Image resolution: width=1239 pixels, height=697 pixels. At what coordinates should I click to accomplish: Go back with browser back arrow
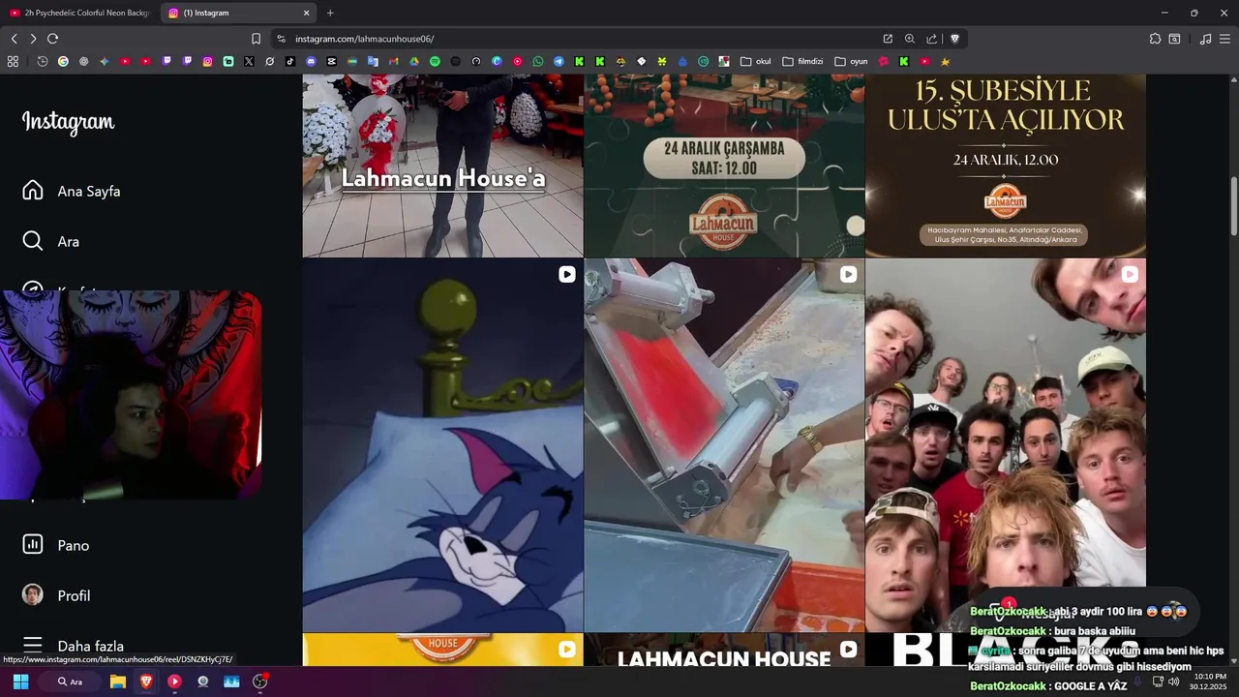point(14,39)
